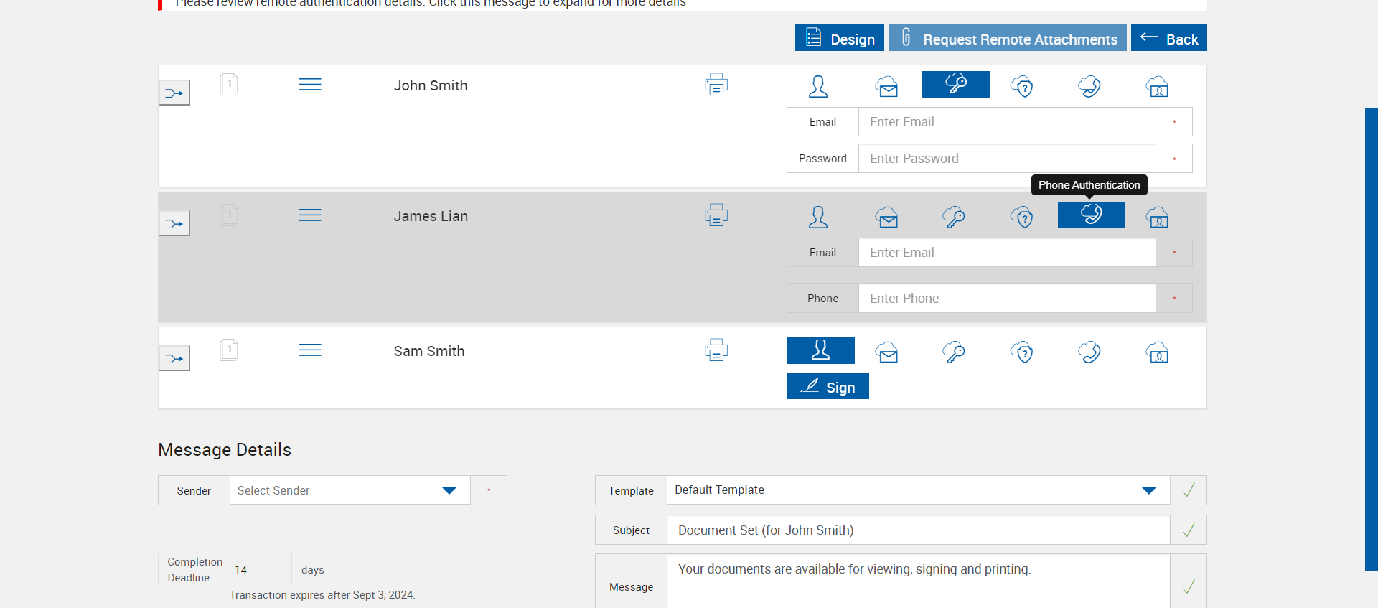Choose phone authentication for Sam Smith
The height and width of the screenshot is (608, 1378).
[1089, 352]
